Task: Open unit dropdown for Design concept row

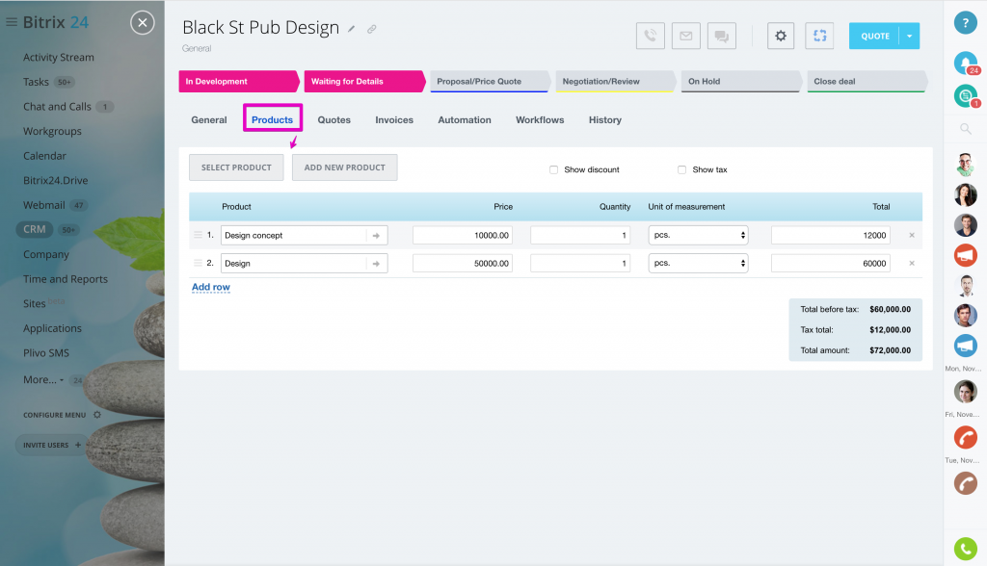Action: tap(698, 235)
